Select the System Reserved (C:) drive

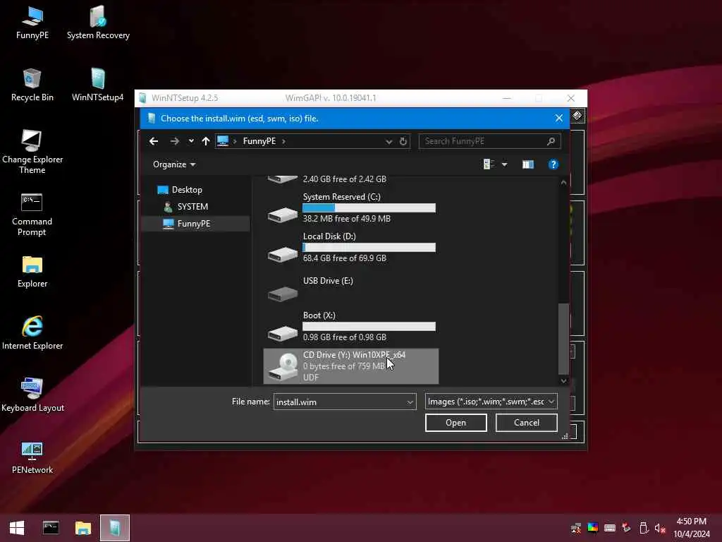click(x=351, y=208)
